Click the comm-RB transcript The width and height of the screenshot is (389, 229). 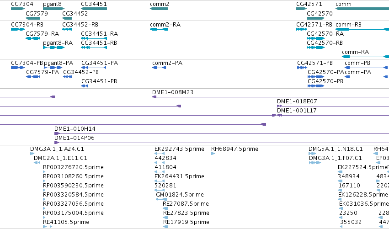coord(362,29)
